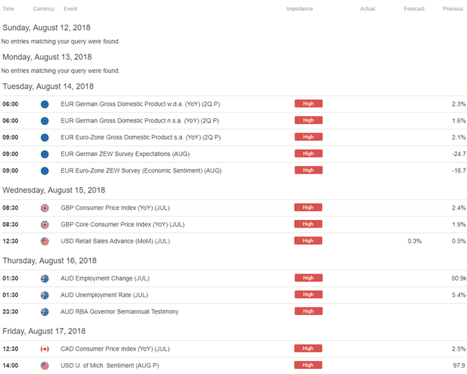Select the Friday, August 17, 2018 heading

tap(44, 331)
